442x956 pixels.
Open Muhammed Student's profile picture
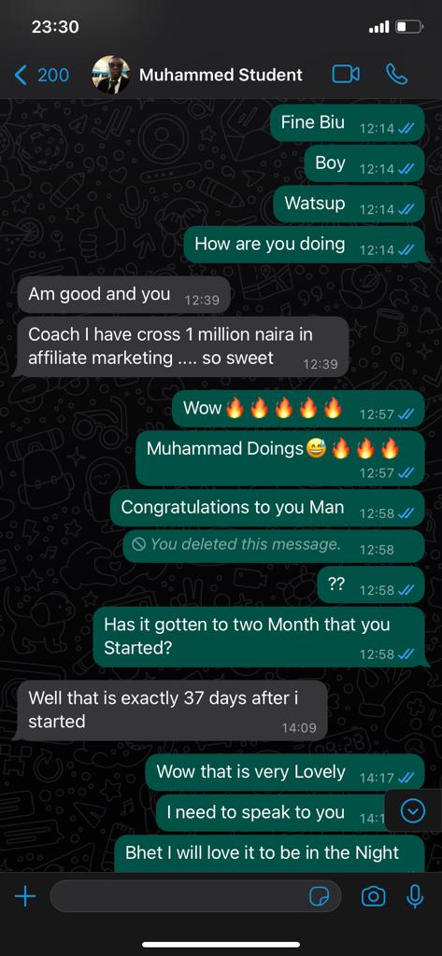[110, 75]
